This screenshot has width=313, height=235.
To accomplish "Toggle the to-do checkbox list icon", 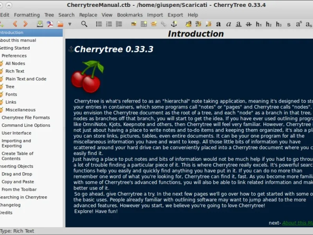I will pyautogui.click(x=119, y=24).
